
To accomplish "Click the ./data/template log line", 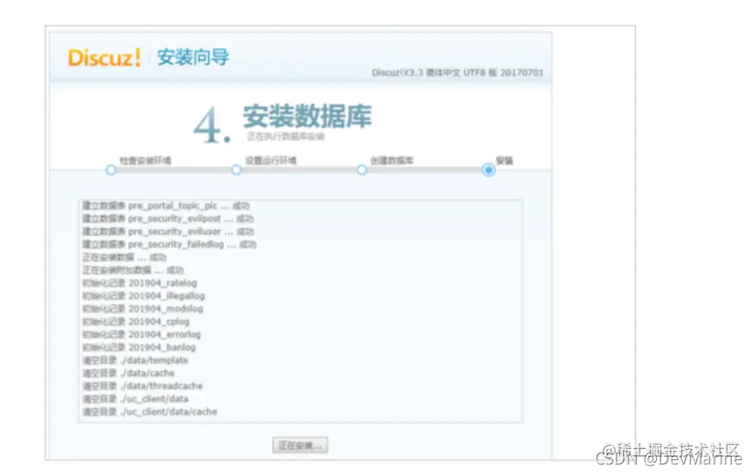I will tap(135, 360).
